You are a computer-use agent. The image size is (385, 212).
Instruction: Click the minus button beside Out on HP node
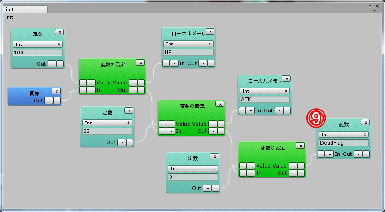coord(202,63)
